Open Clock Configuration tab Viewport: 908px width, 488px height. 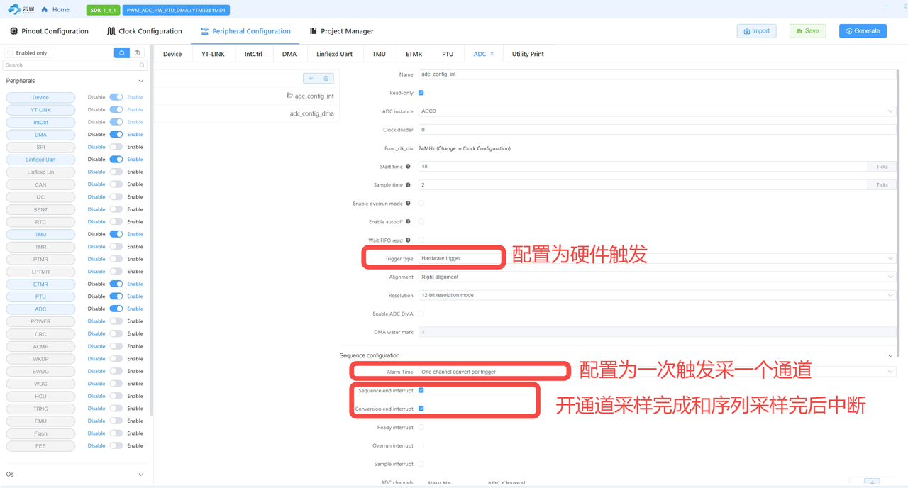(x=144, y=31)
